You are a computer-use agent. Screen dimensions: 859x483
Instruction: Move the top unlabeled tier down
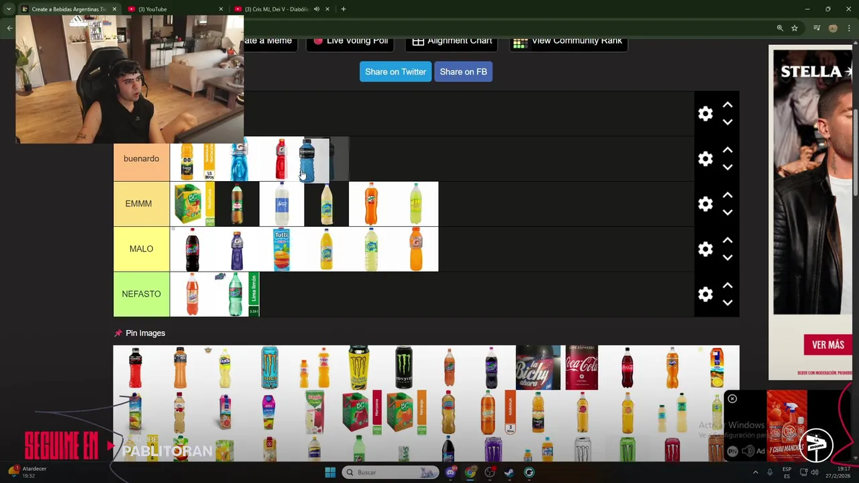click(727, 122)
